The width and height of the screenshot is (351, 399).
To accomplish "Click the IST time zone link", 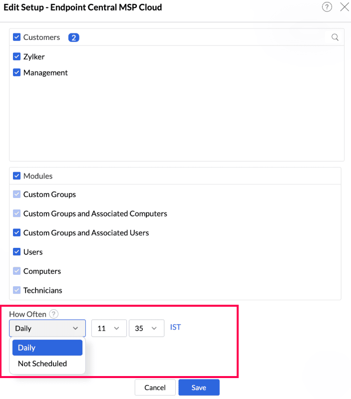I will (175, 328).
